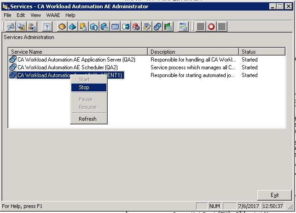Click the grayed-out Start context menu entry
296x213 pixels.
[x=89, y=80]
